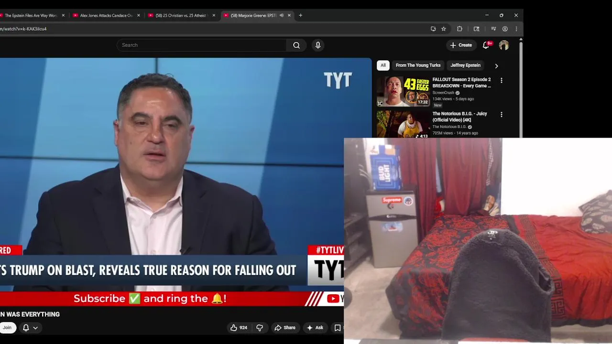The image size is (612, 344).
Task: Open The Notorious B.I.G. channel link
Action: point(449,127)
